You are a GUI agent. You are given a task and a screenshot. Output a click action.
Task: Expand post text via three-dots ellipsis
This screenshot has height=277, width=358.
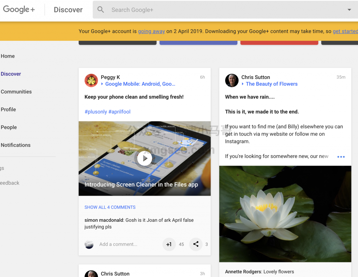(x=341, y=157)
